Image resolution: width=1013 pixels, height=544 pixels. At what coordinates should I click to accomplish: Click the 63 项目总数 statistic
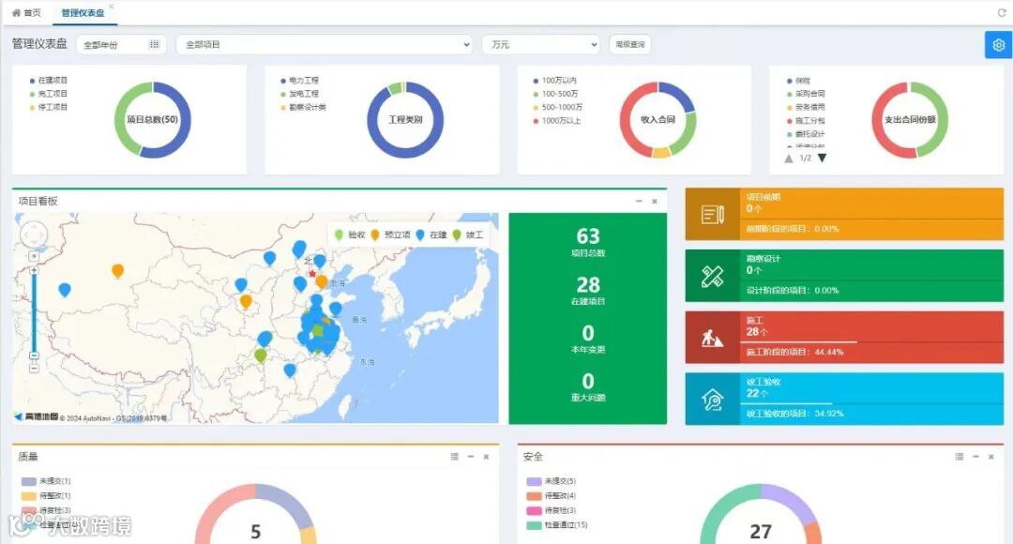588,241
